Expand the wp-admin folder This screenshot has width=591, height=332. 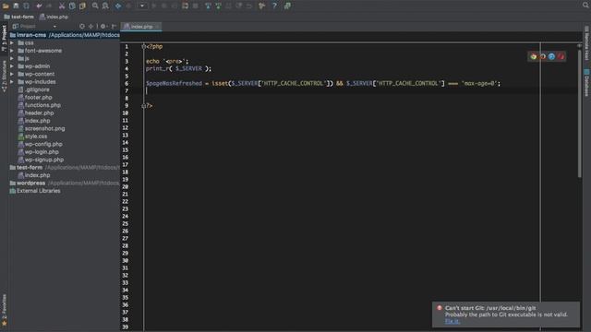pyautogui.click(x=12, y=66)
